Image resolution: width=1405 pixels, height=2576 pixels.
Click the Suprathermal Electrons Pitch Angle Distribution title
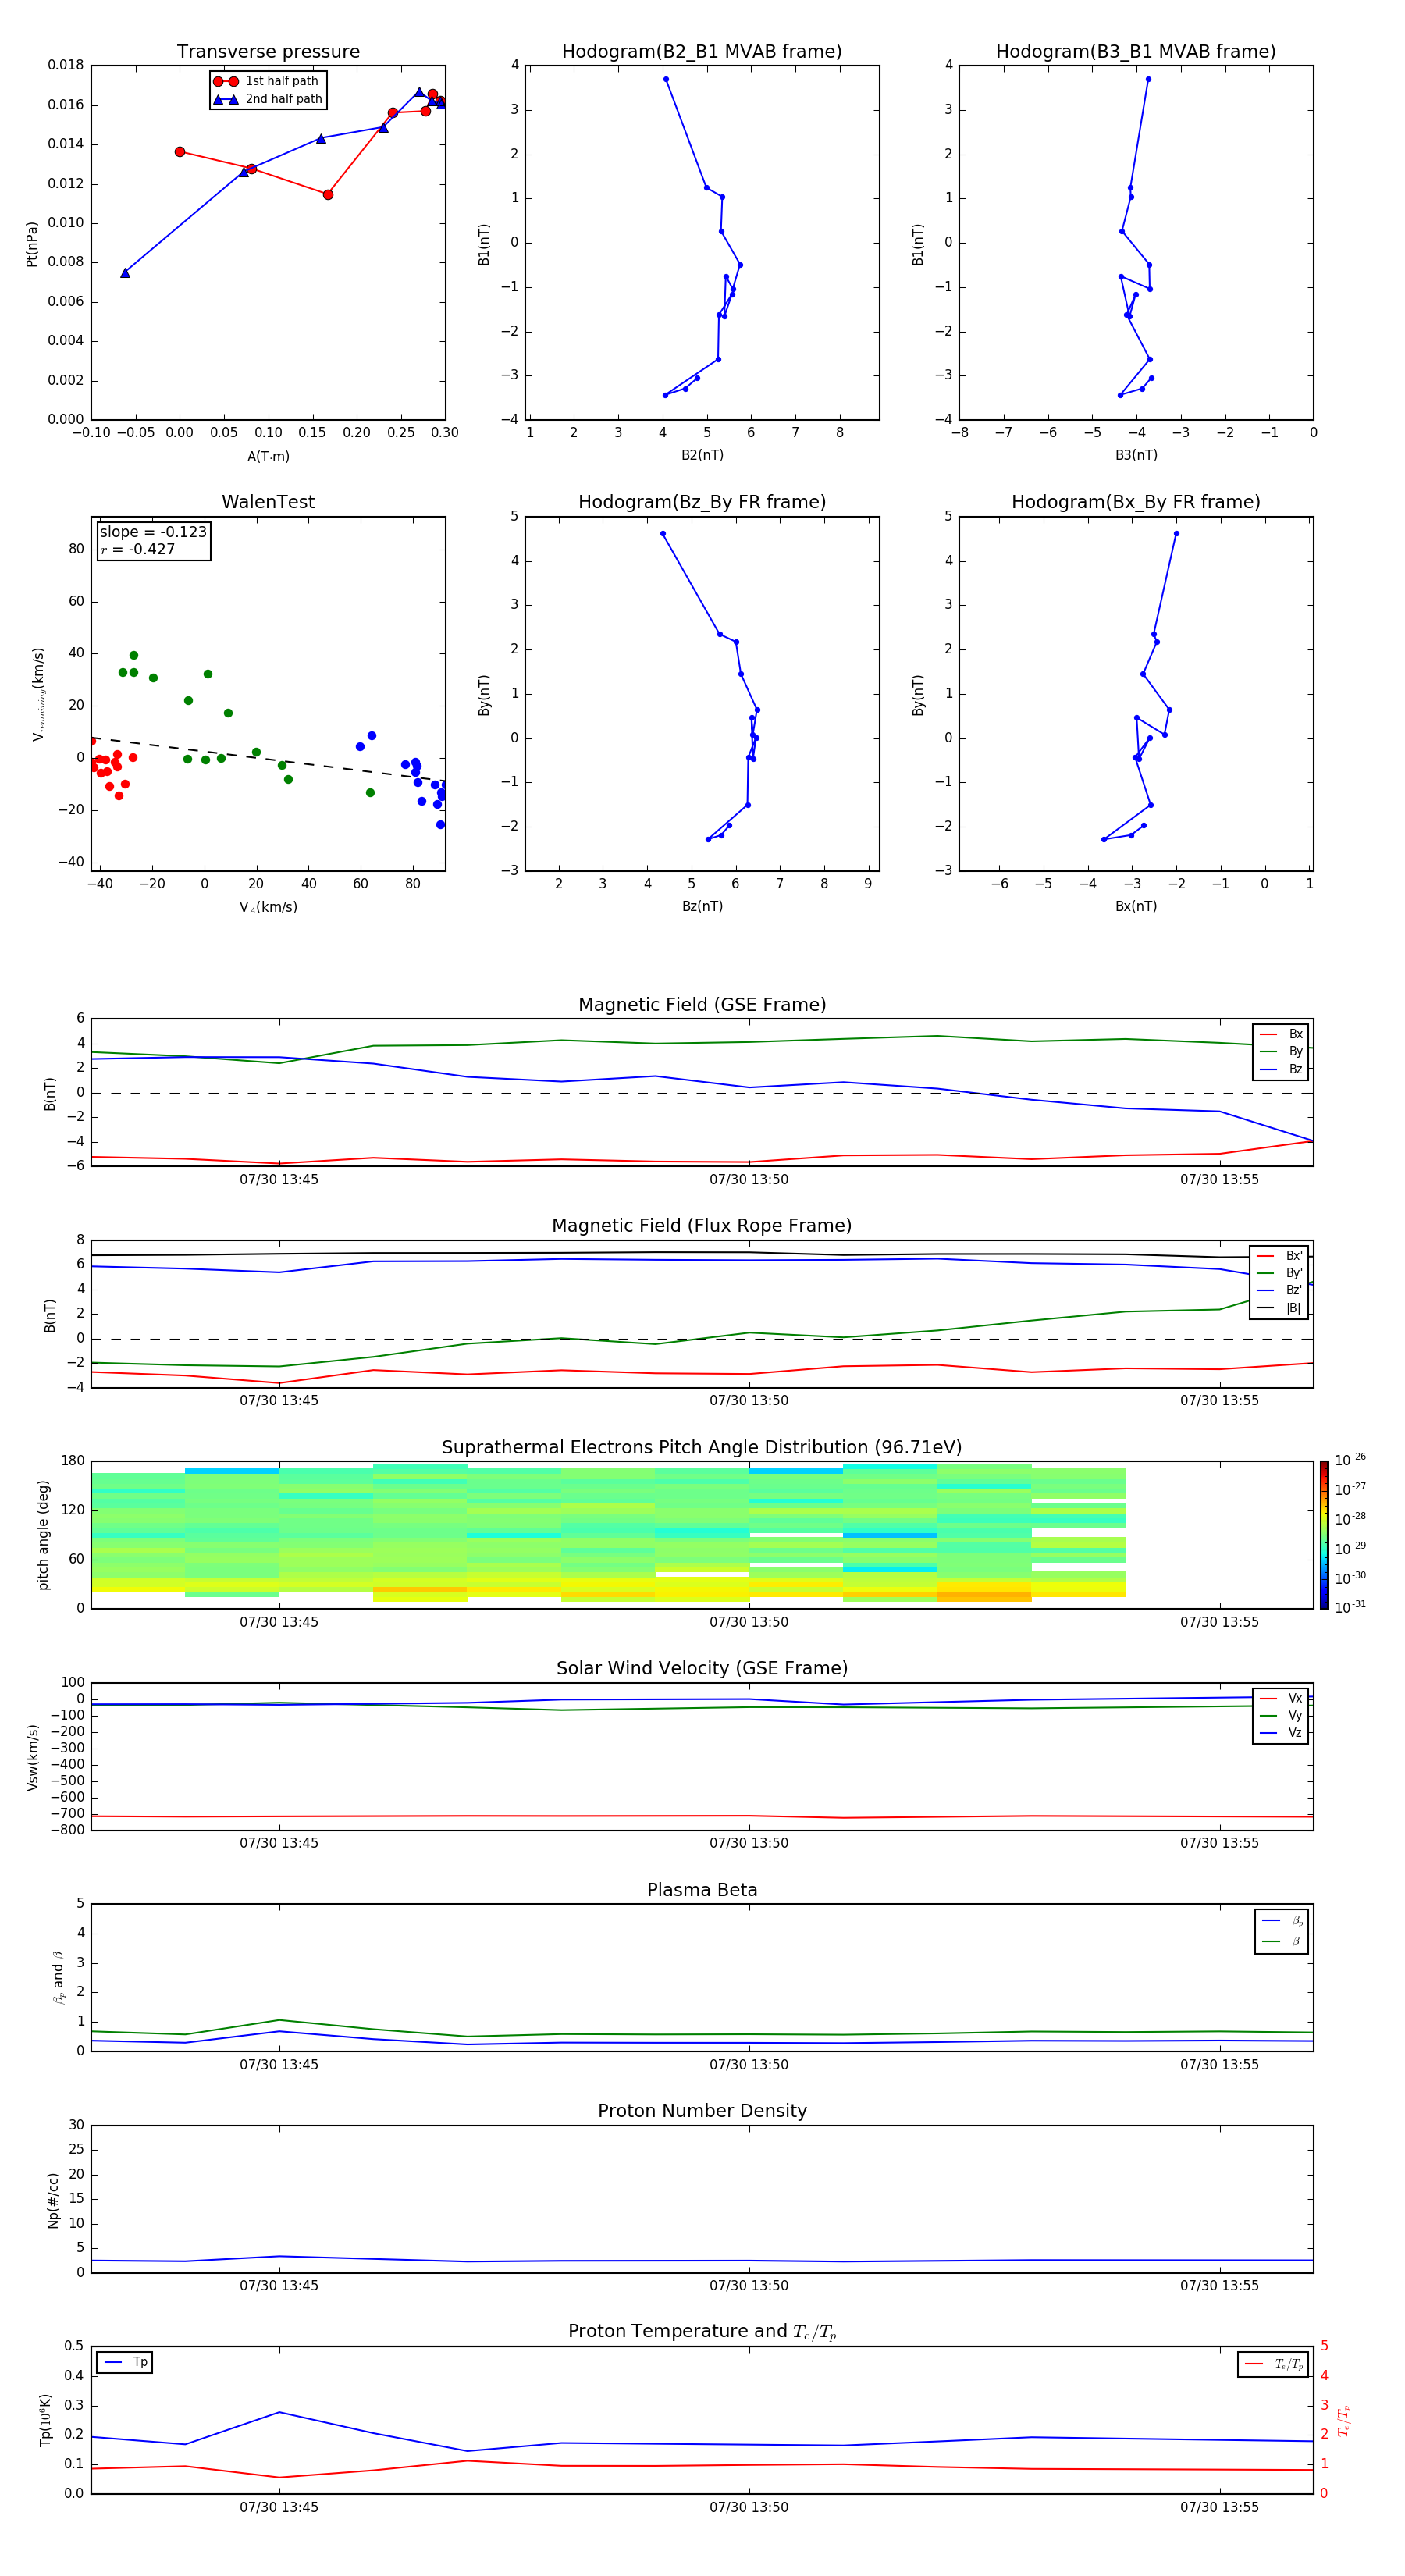point(702,1448)
